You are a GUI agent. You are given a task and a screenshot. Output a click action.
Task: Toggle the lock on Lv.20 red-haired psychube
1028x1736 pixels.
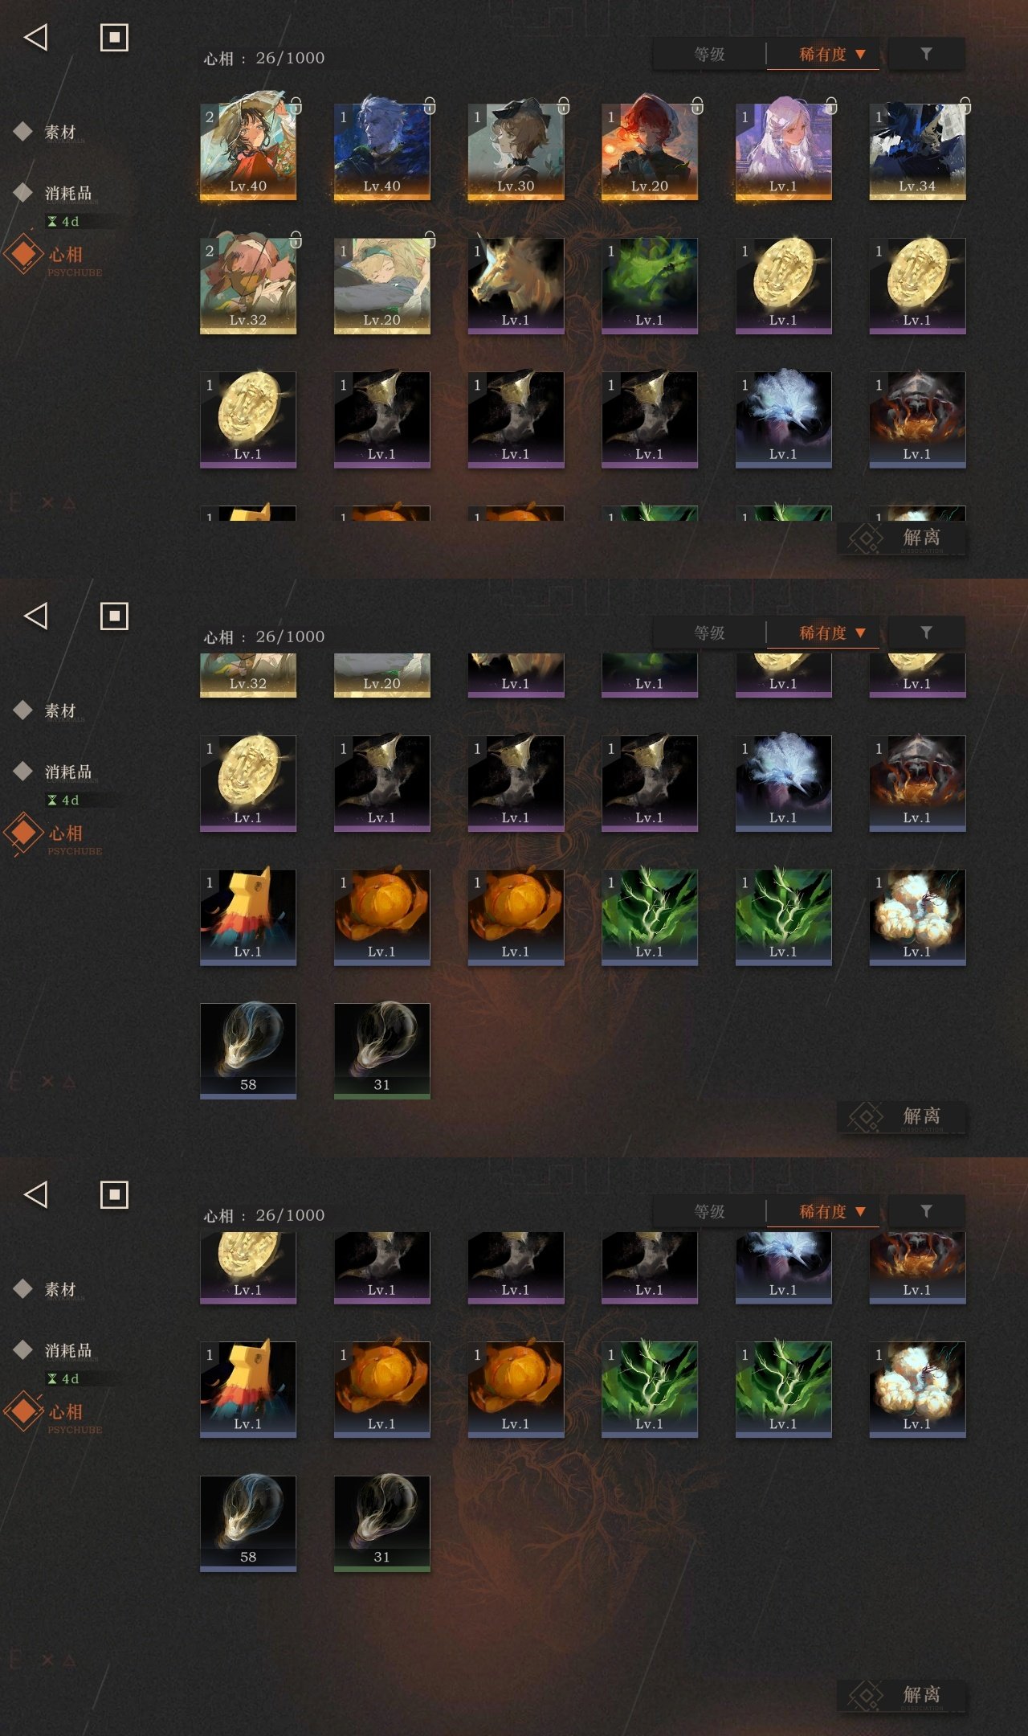697,105
